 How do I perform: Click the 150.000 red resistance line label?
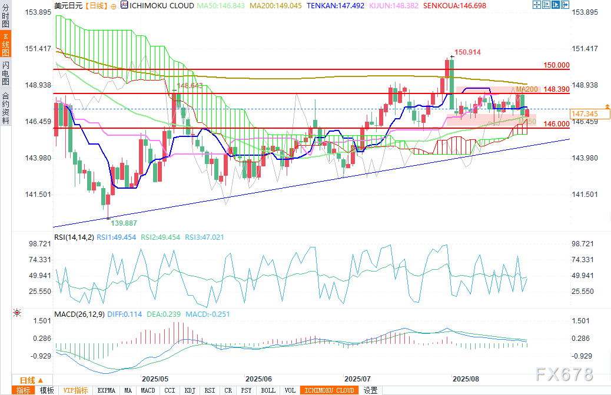click(556, 65)
